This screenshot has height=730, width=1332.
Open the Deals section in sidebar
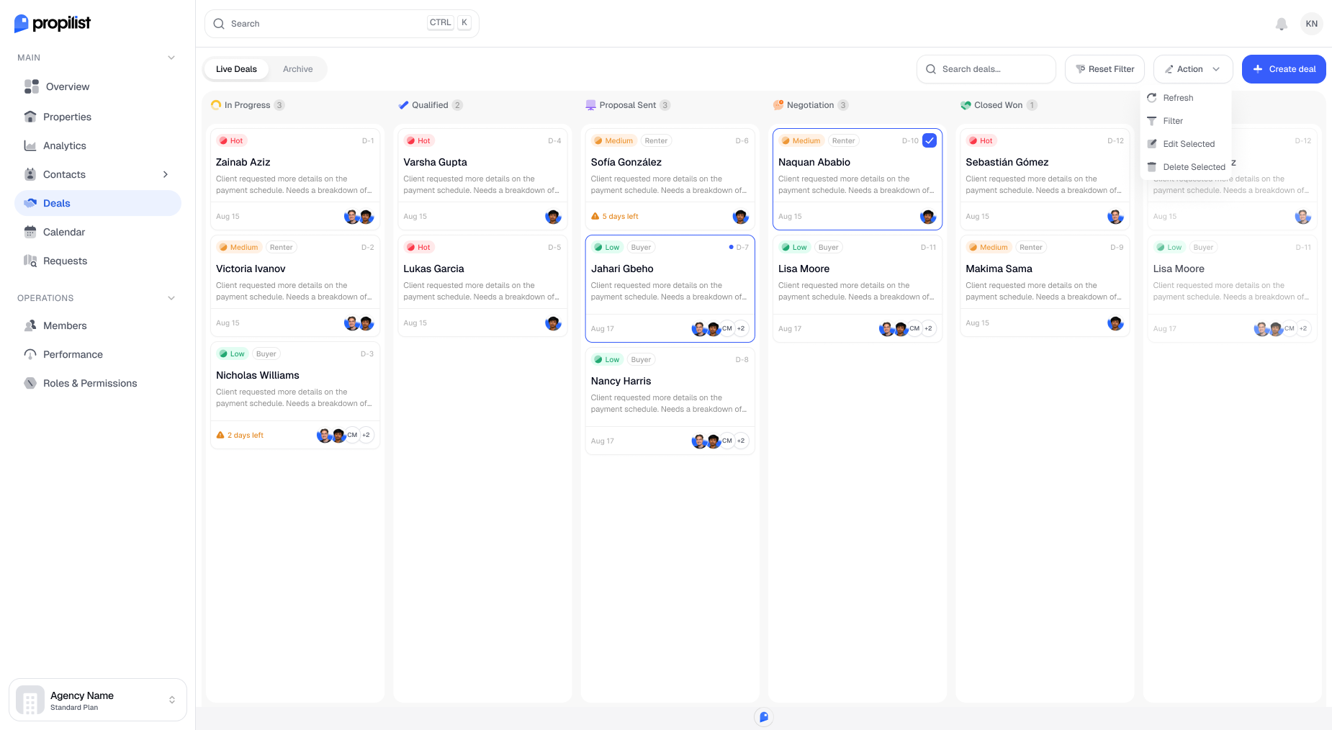tap(57, 203)
